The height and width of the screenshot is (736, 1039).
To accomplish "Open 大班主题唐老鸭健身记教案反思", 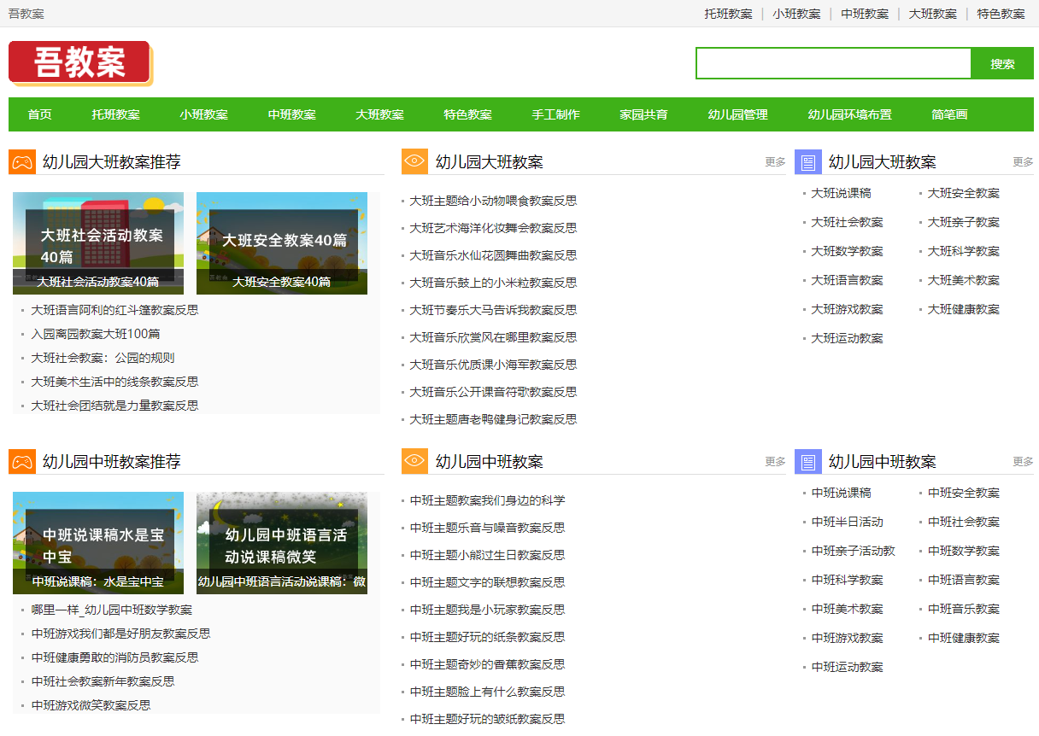I will 493,419.
